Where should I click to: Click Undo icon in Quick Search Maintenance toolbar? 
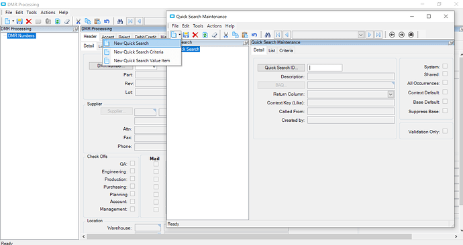click(x=254, y=35)
